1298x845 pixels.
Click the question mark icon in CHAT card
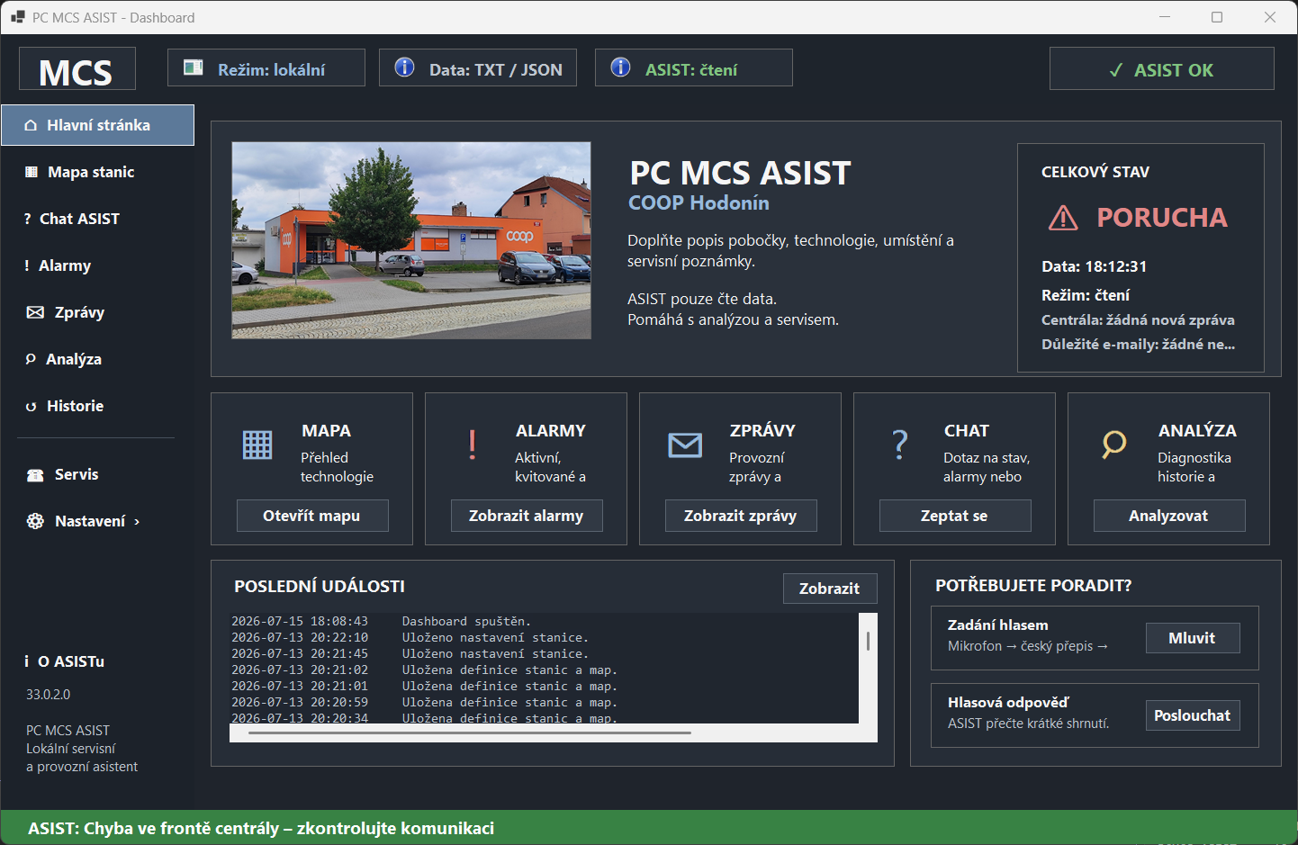900,445
